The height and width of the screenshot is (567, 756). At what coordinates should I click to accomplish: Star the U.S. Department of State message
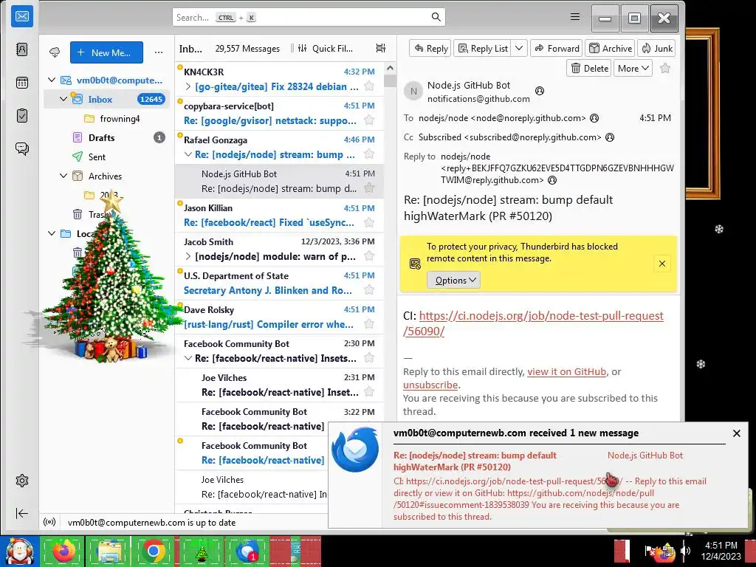coord(369,289)
